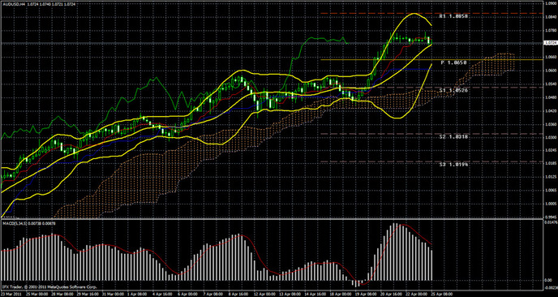Click the S2 1.0318 support label
Image resolution: width=558 pixels, height=297 pixels.
(x=453, y=137)
